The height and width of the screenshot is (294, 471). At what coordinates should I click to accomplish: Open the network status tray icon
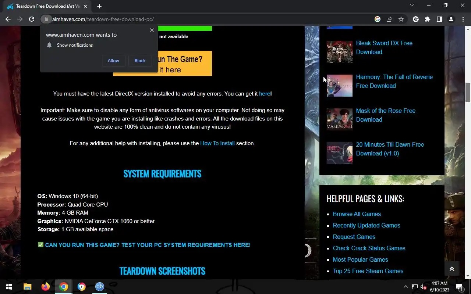point(415,287)
